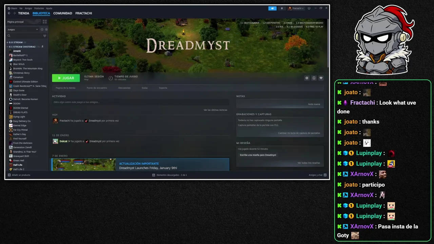Screen dimensions: 434x244
Task: Click the playtime clock icon
Action: point(111,78)
